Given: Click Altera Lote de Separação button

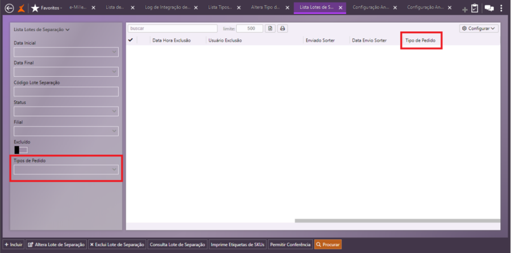Looking at the screenshot, I should tap(56, 244).
